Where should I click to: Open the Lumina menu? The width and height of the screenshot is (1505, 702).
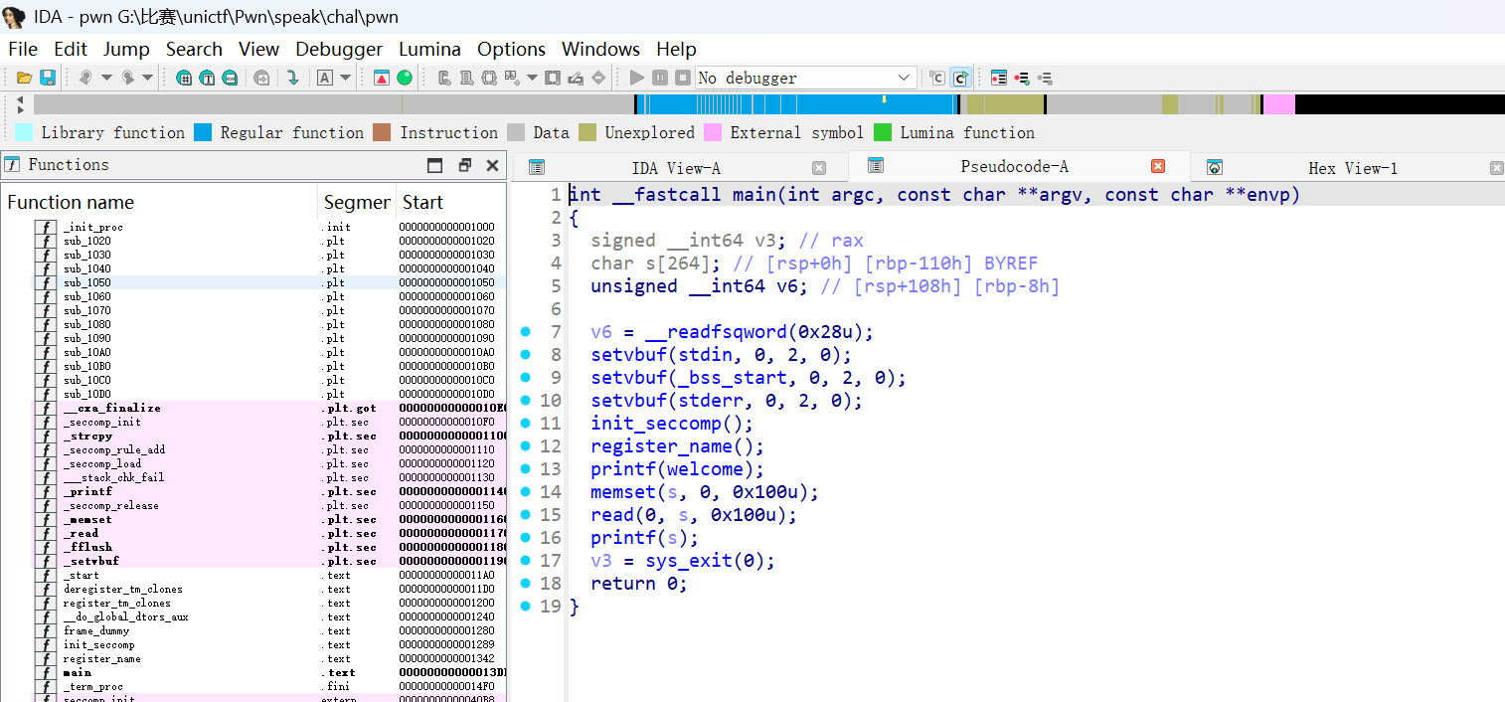(x=429, y=49)
